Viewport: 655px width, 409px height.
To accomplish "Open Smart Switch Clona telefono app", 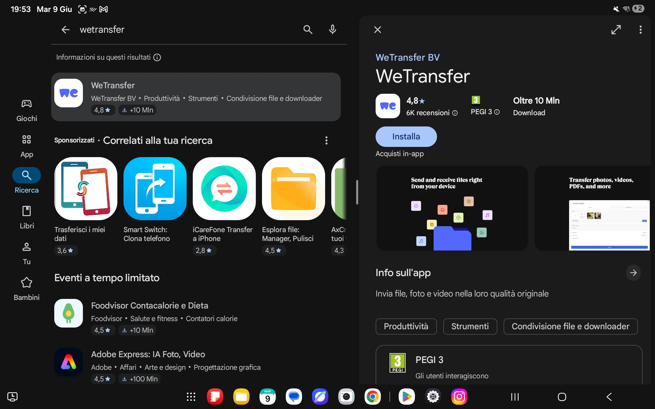I will 155,200.
